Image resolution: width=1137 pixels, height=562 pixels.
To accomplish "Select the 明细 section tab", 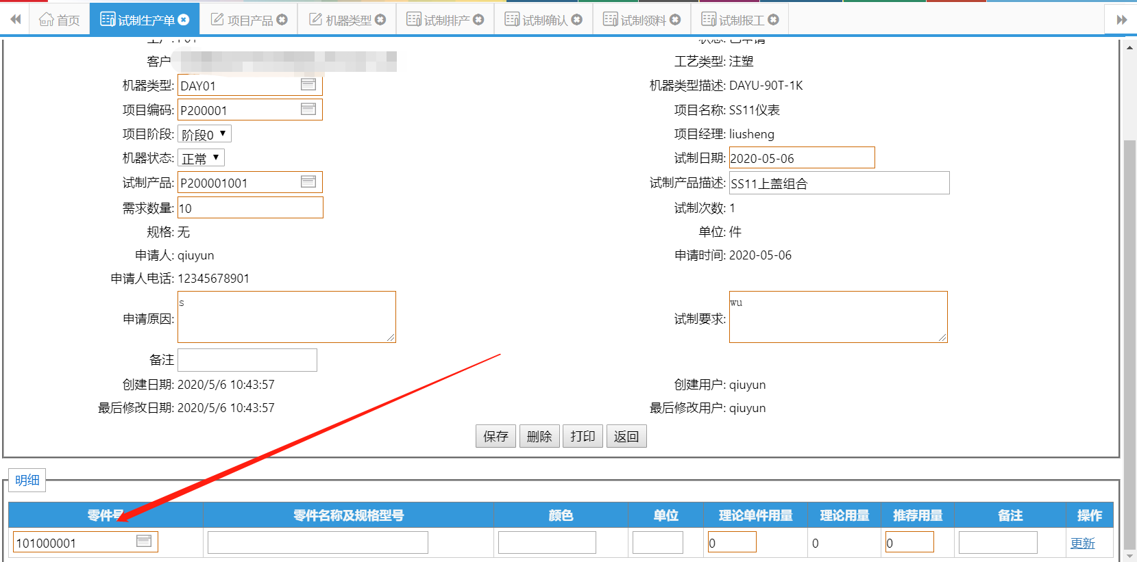I will click(x=27, y=480).
